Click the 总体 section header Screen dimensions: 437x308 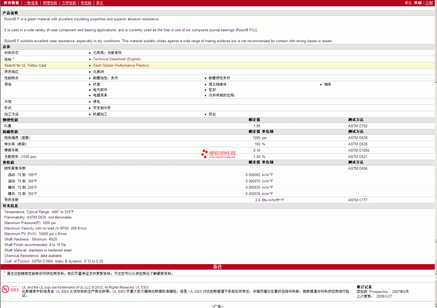point(6,47)
